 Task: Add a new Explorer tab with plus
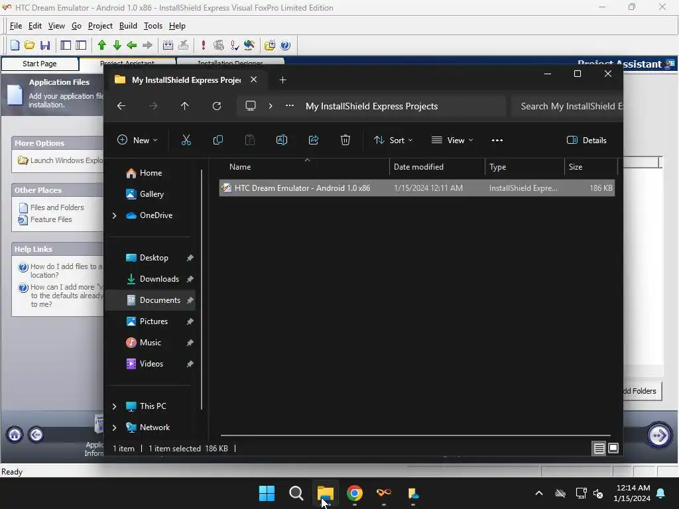coord(282,80)
